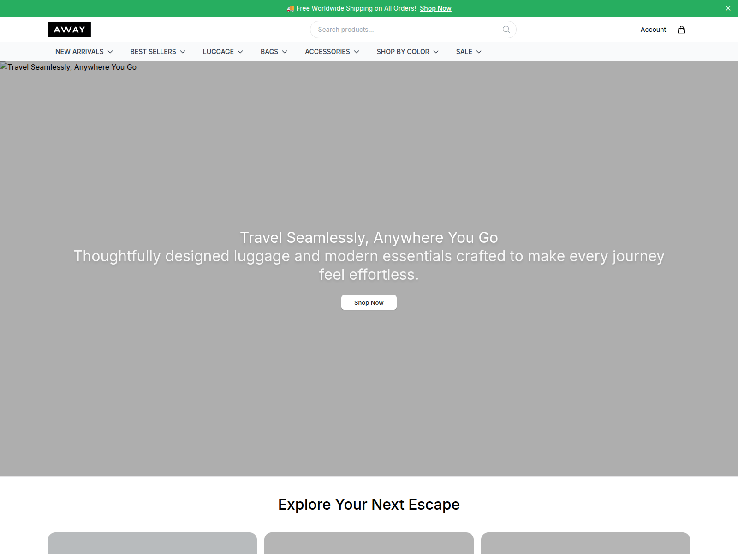Click the truck emoji in banner
Viewport: 738px width, 554px height.
[x=290, y=8]
